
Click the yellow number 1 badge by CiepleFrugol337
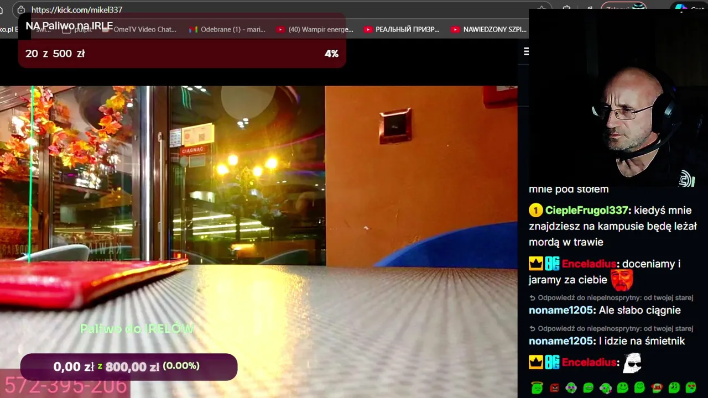(x=535, y=210)
